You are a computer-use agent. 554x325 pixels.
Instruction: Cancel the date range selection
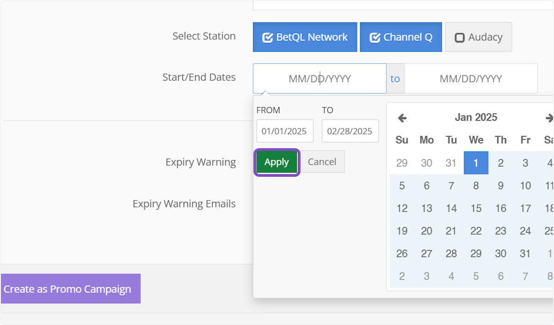pyautogui.click(x=322, y=162)
